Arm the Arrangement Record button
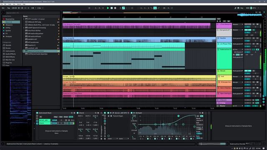267x150 pixels. 115,8
